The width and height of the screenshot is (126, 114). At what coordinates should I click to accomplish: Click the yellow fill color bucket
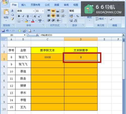pos(26,21)
